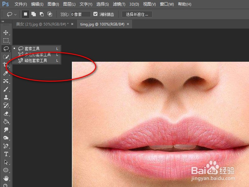
Task: Click the 选择并遮住 button
Action: pos(137,14)
